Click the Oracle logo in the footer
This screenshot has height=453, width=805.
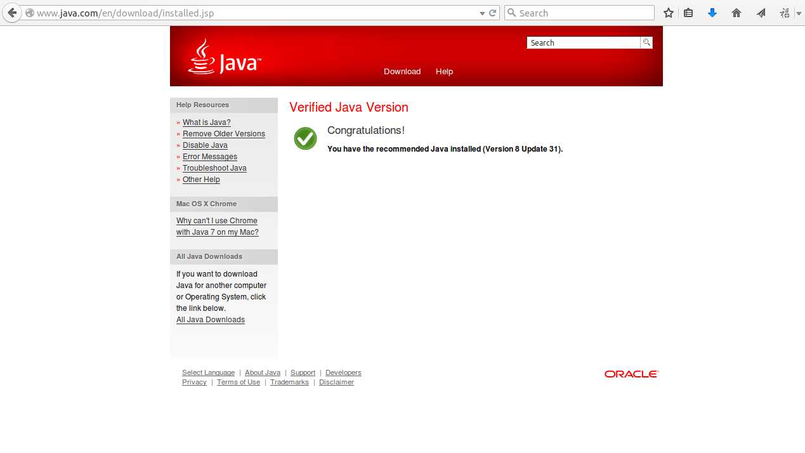tap(632, 374)
